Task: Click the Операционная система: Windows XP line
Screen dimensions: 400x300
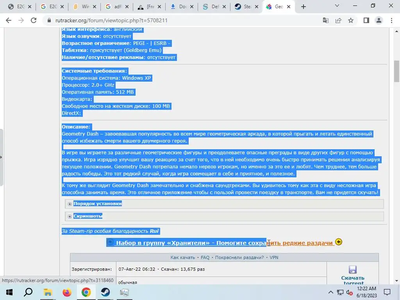Action: click(x=106, y=78)
